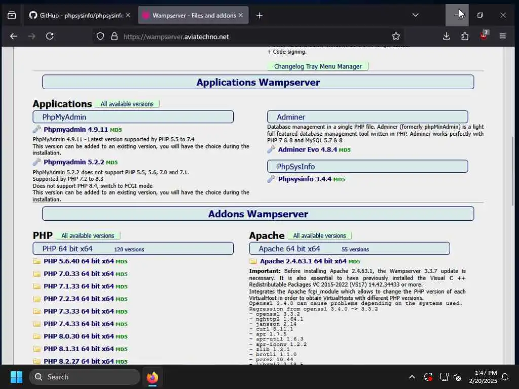Open MD5 link for Adminer Evo

345,150
